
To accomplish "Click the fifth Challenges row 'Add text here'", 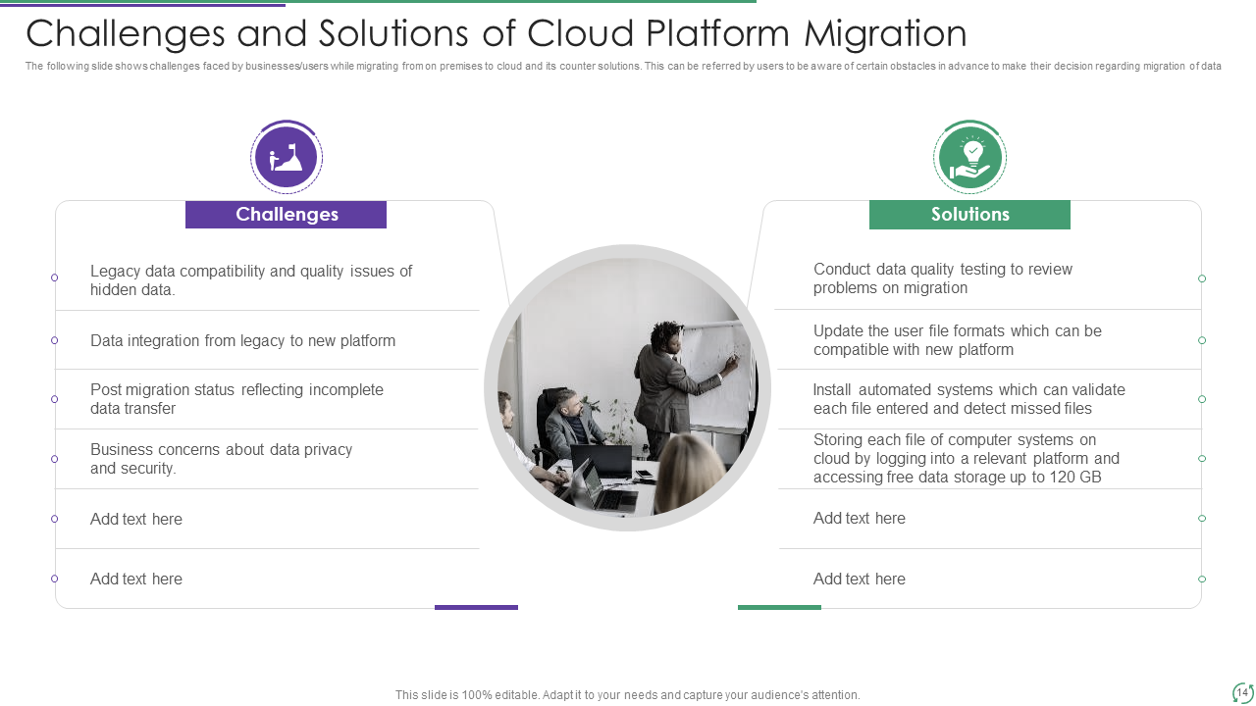I will (136, 520).
